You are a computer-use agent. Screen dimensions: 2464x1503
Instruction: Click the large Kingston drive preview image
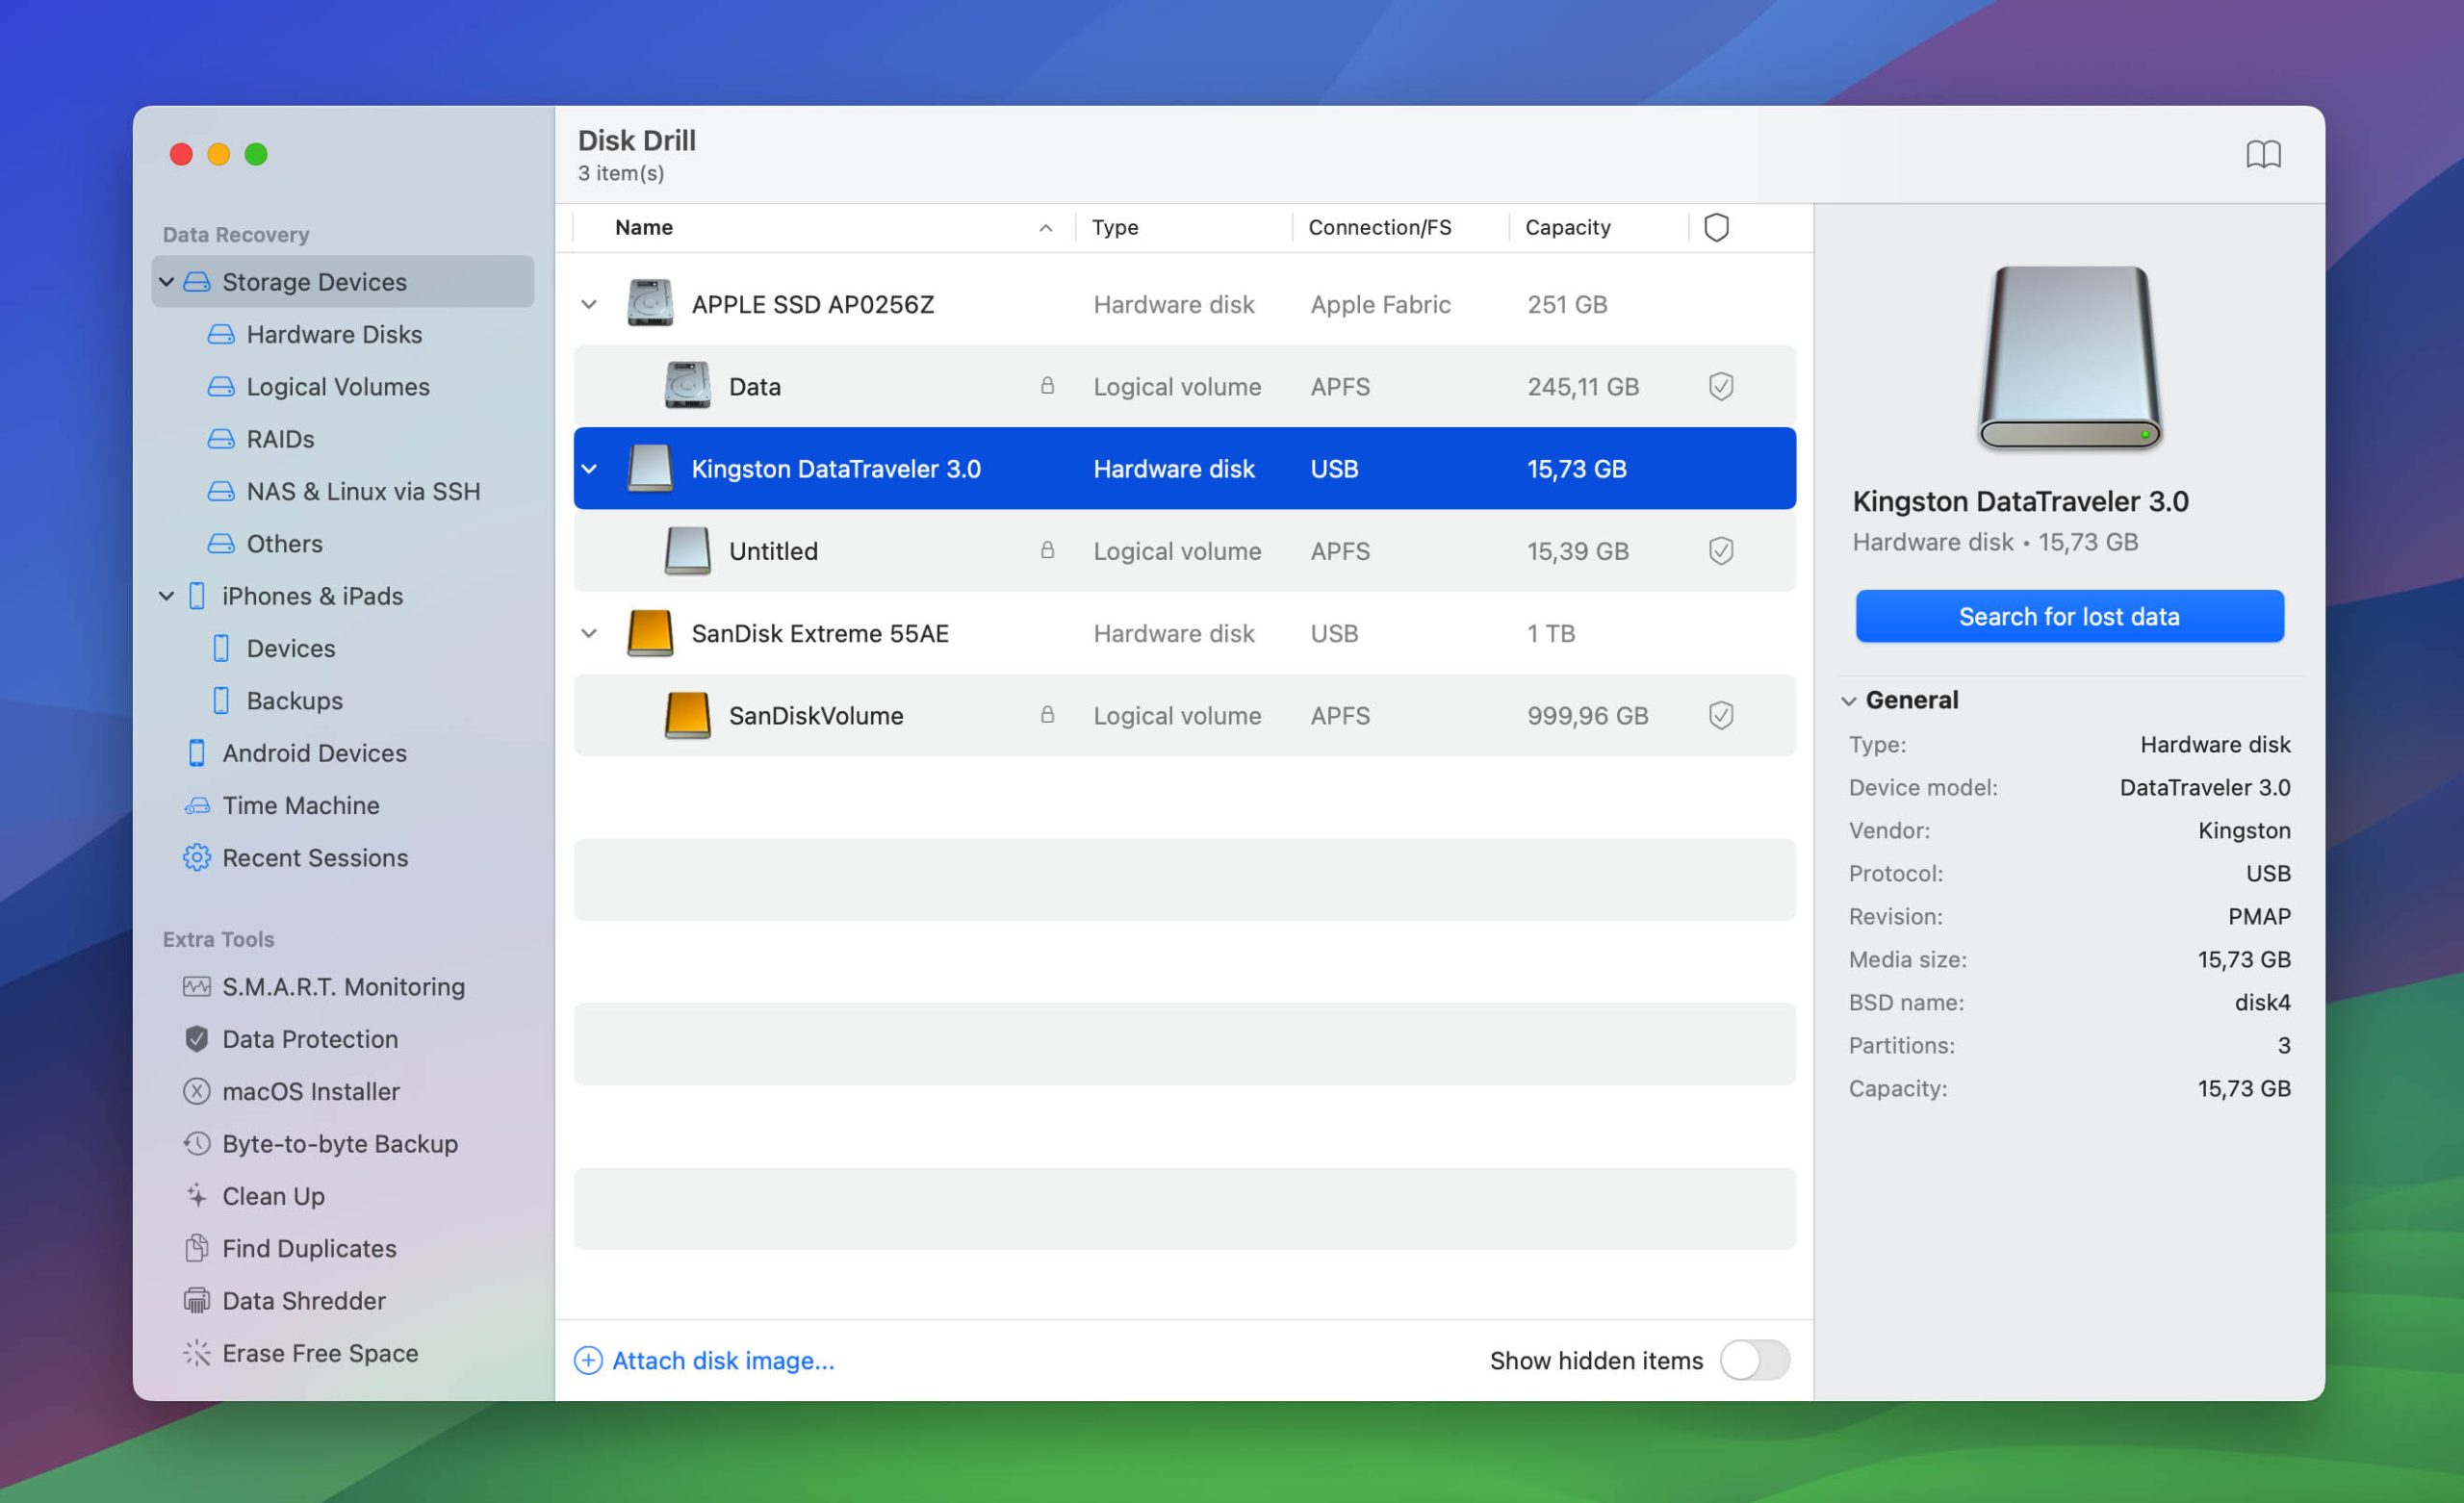click(2069, 358)
